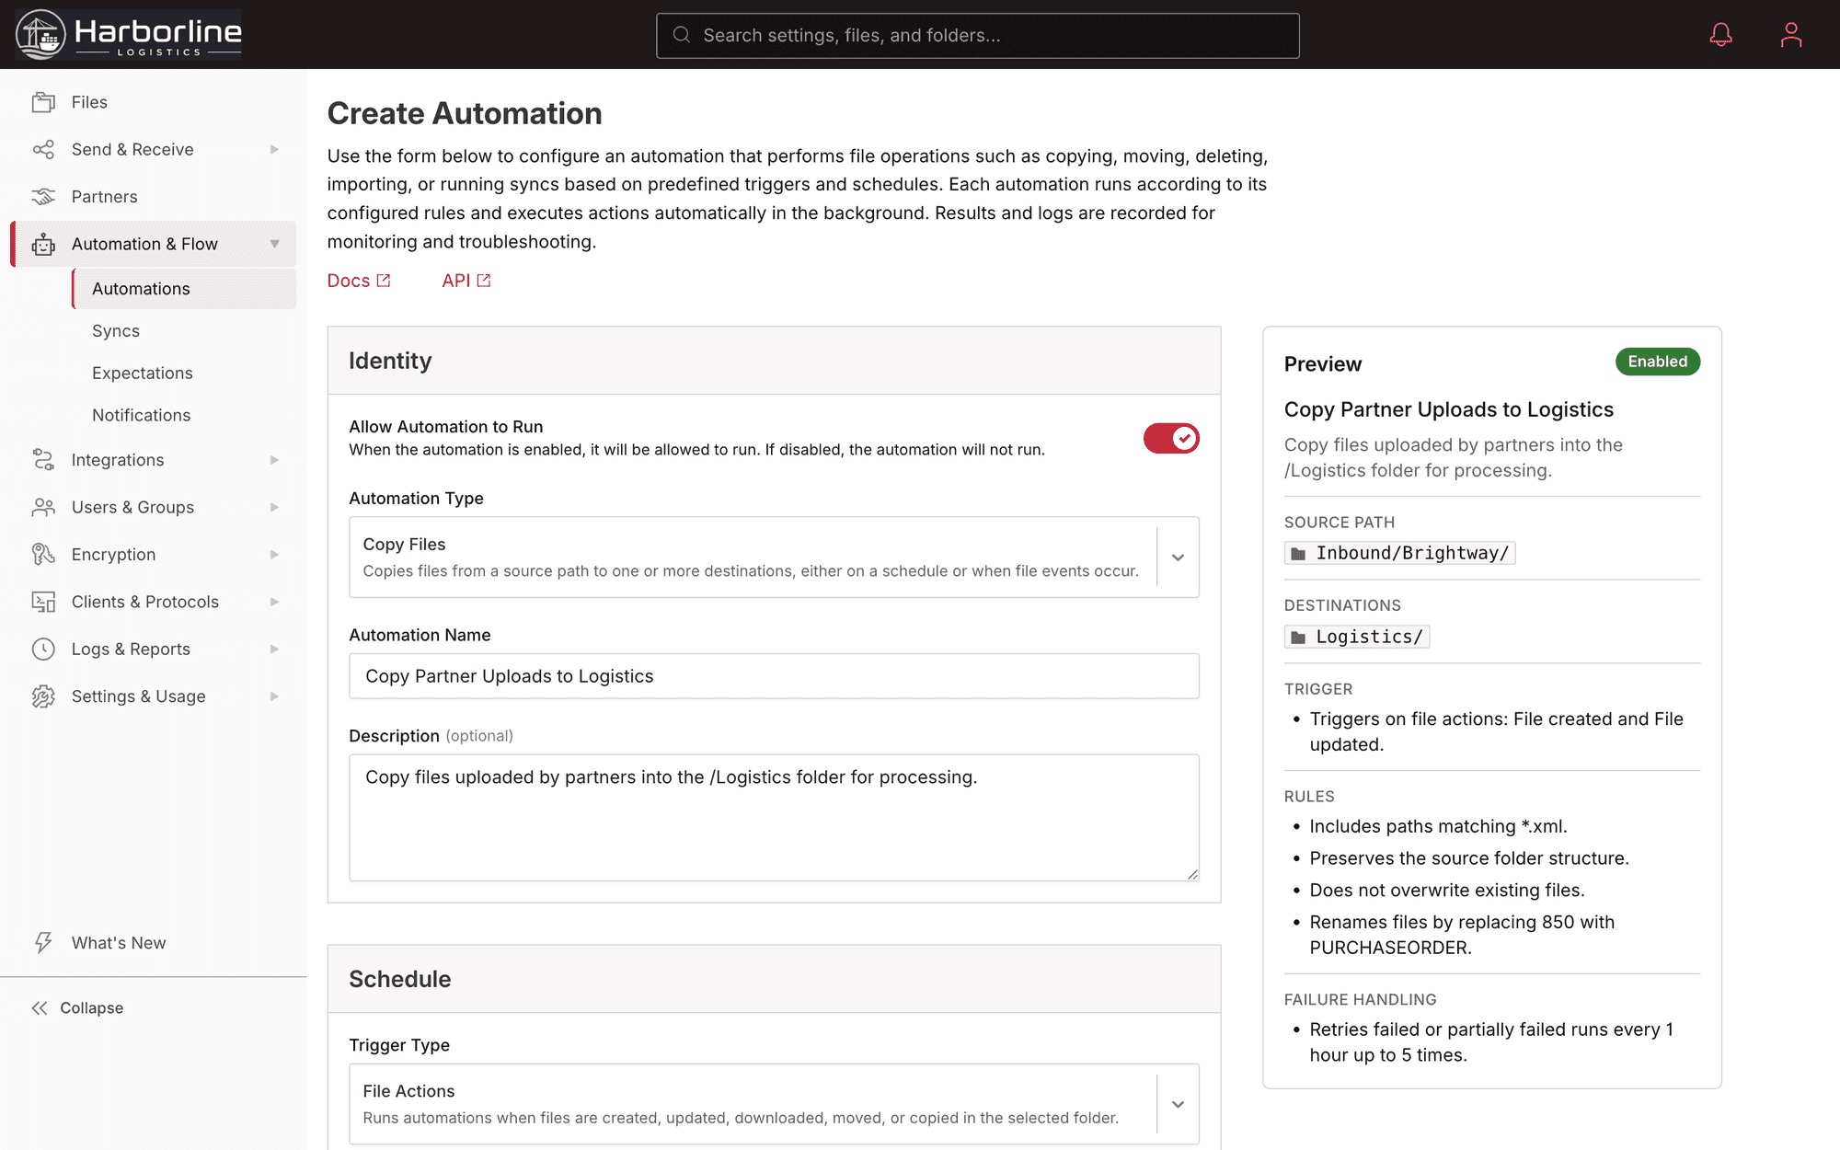Image resolution: width=1840 pixels, height=1150 pixels.
Task: Expand the Encryption submenu arrow
Action: click(274, 554)
